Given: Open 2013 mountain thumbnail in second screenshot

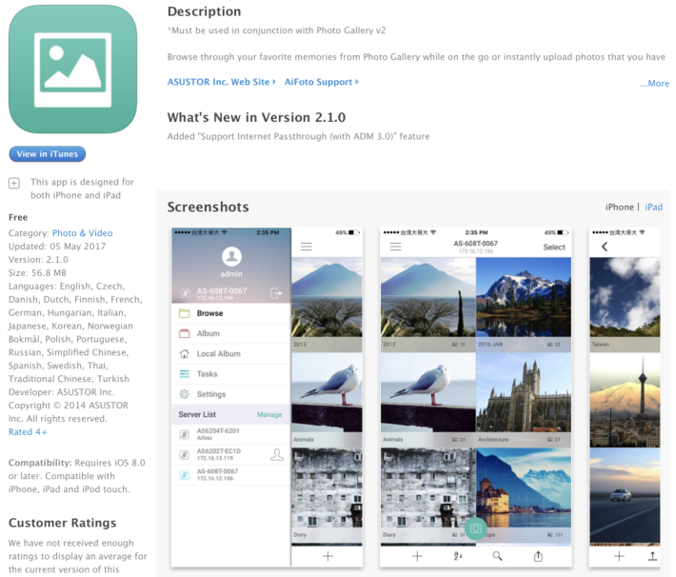Looking at the screenshot, I should tap(428, 297).
